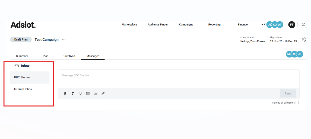Image resolution: width=311 pixels, height=139 pixels.
Task: Insert a bulleted list
Action: coord(88,94)
